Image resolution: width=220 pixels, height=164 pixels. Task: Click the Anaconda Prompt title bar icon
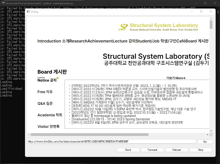[x=4, y=3]
